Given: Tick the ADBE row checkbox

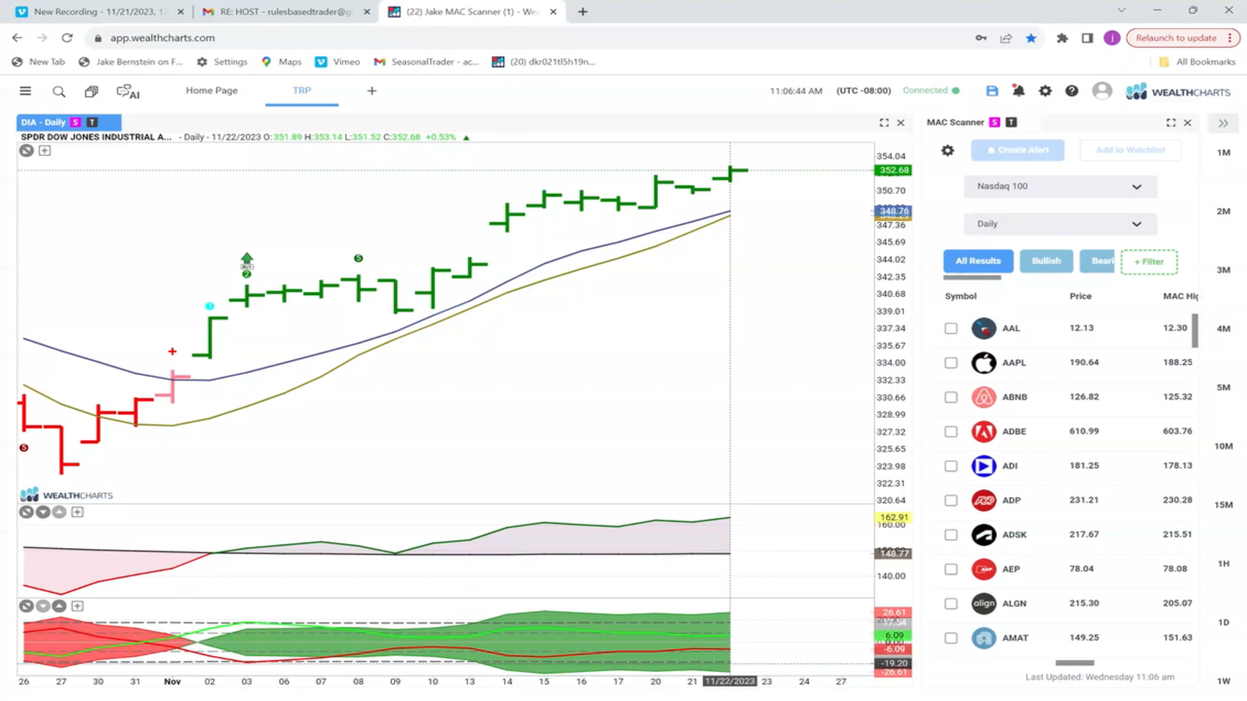Looking at the screenshot, I should [x=951, y=432].
